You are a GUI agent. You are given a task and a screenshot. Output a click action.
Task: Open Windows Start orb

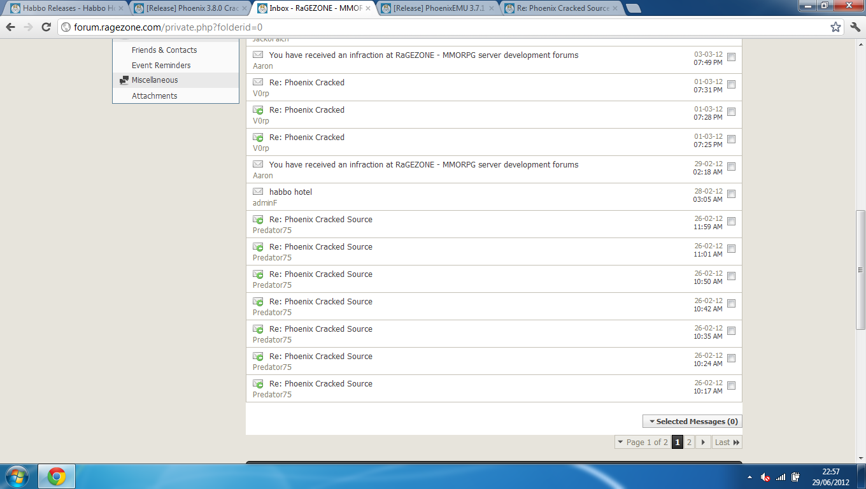tap(17, 476)
